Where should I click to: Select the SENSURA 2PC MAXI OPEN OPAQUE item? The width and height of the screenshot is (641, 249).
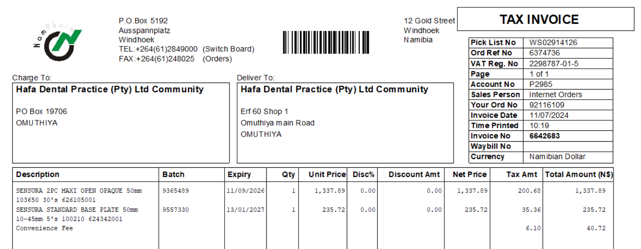click(79, 195)
